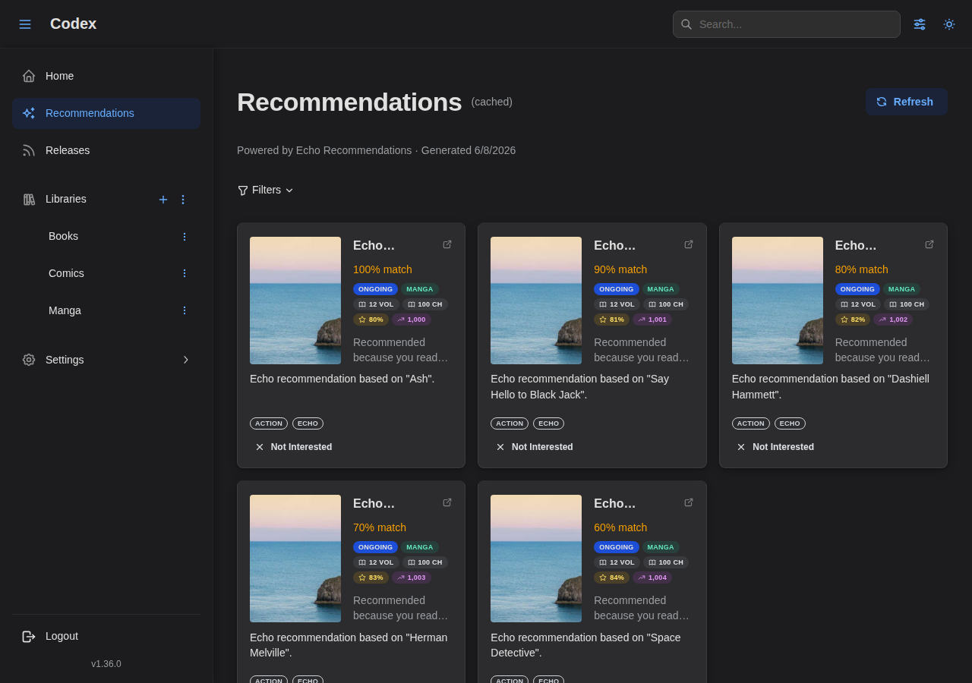Click "70% match" text
This screenshot has height=683, width=972.
[x=380, y=527]
